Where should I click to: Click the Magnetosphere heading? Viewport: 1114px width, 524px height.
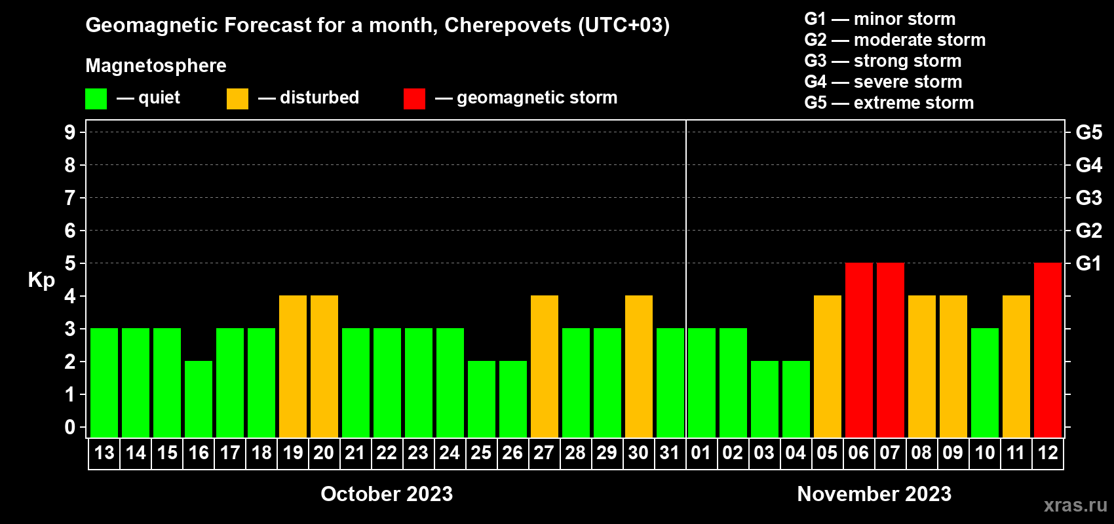156,66
